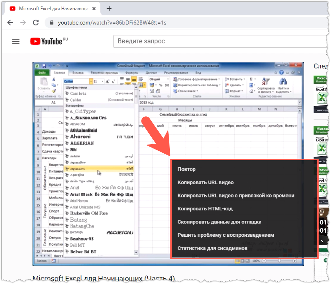Pick the Arial Black font entry
Viewport: 331px width, 284px height.
click(99, 194)
